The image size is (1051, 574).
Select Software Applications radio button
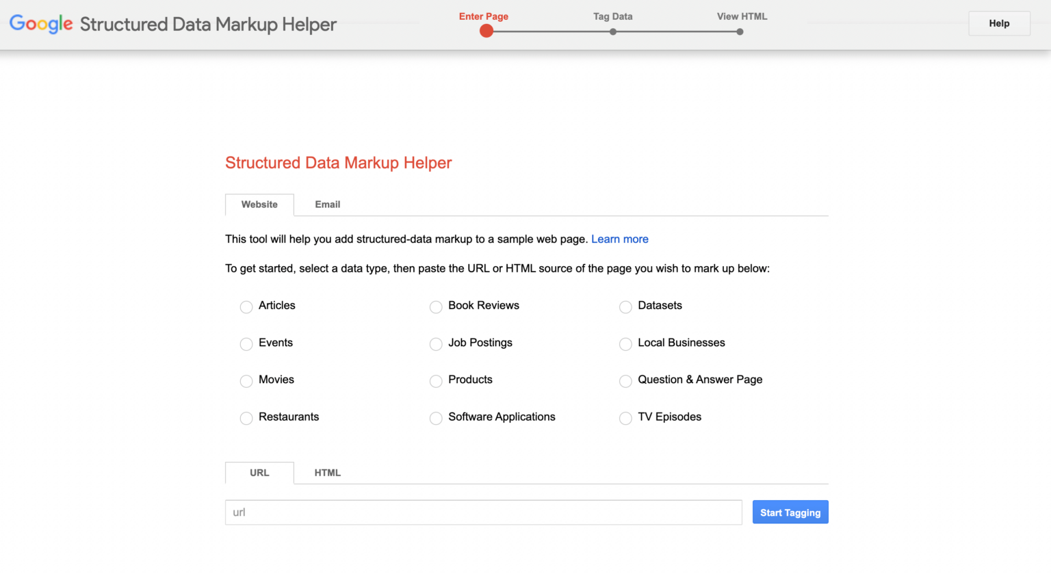pyautogui.click(x=436, y=418)
